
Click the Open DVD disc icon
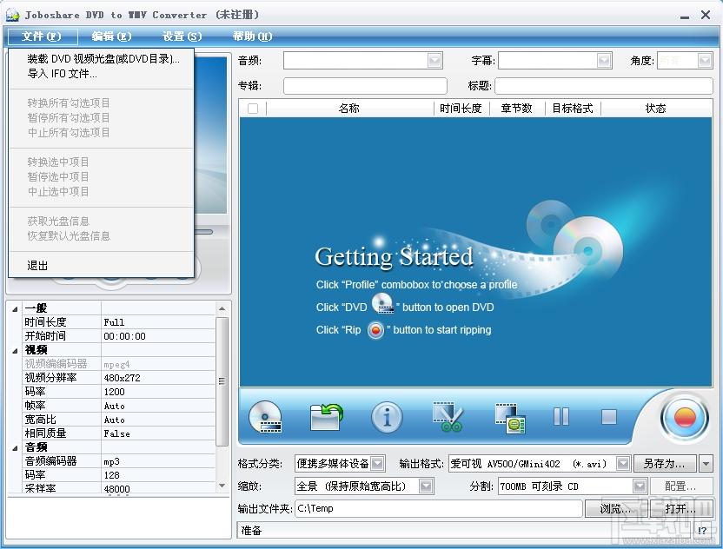coord(265,417)
